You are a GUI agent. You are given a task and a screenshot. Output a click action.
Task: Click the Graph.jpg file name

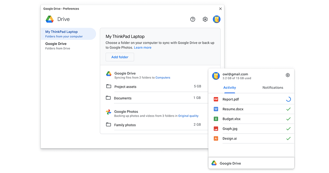(230, 129)
